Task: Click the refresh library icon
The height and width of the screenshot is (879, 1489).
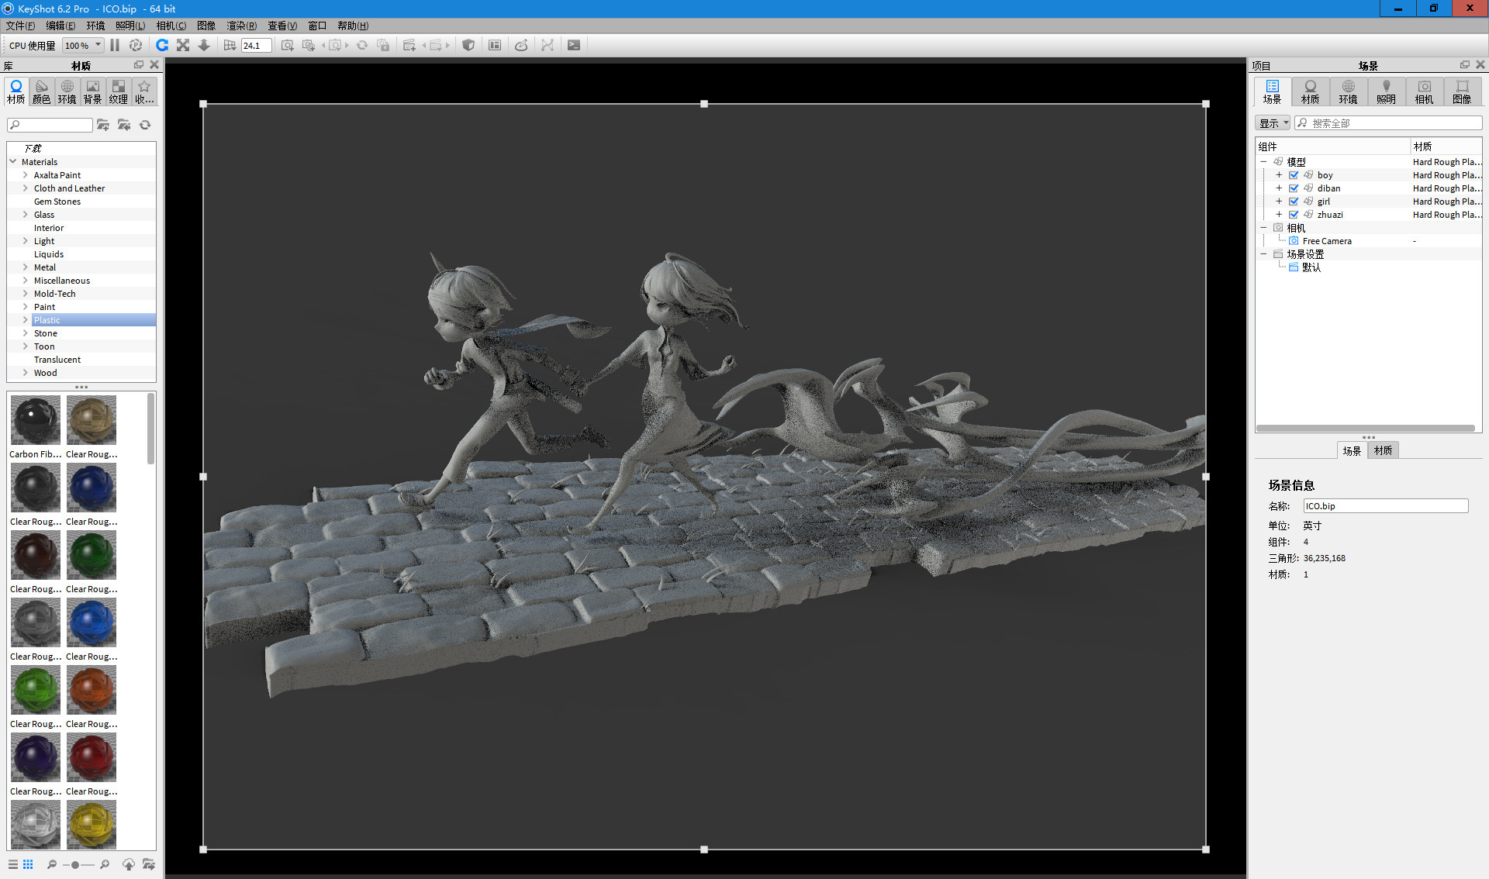Action: pyautogui.click(x=145, y=125)
